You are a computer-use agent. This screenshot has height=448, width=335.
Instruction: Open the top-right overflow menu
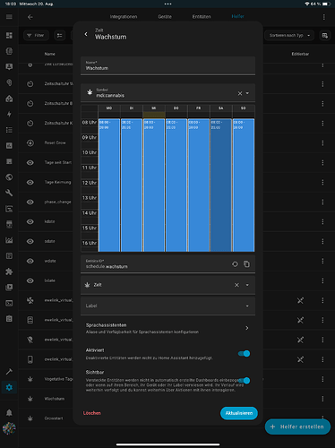[x=323, y=17]
